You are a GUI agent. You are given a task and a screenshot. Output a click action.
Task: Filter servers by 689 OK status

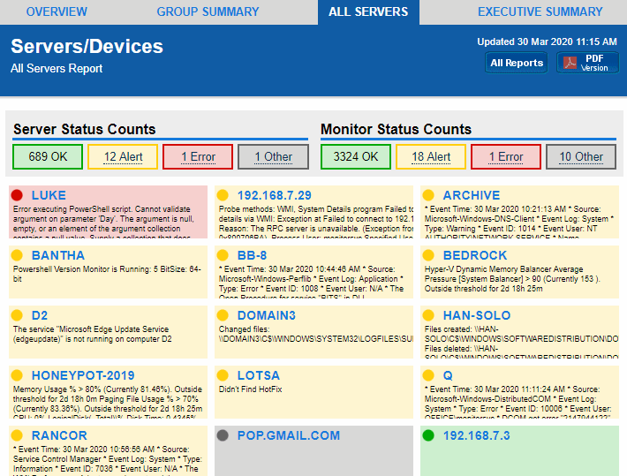(x=49, y=156)
